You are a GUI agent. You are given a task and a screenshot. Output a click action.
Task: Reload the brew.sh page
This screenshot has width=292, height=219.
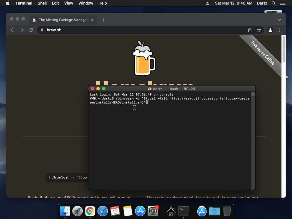click(31, 30)
